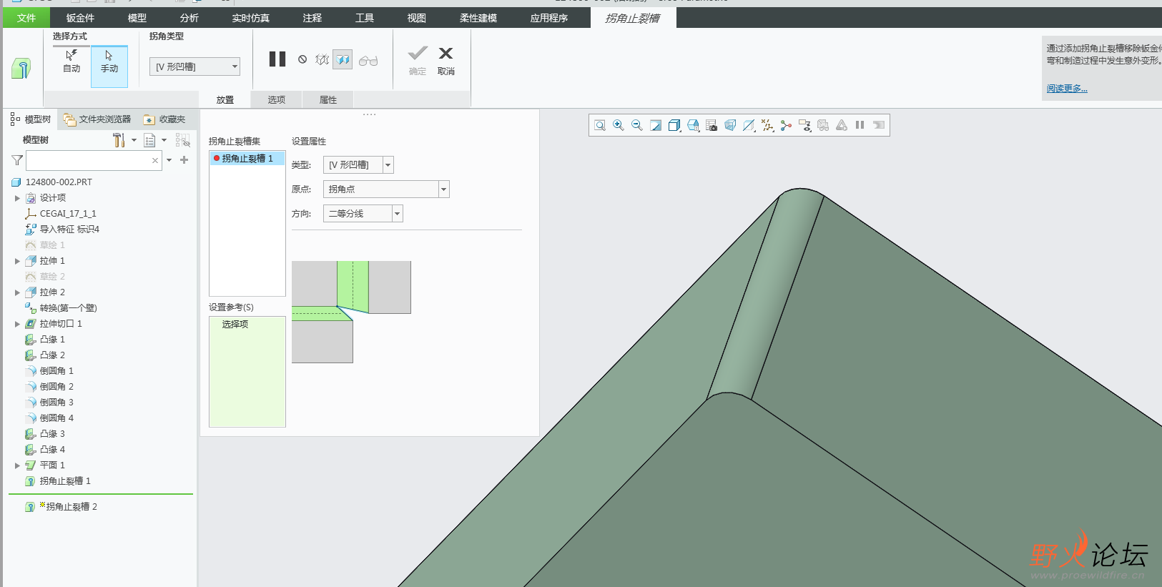Click the model tree funnel filter icon
Image resolution: width=1162 pixels, height=587 pixels.
17,160
